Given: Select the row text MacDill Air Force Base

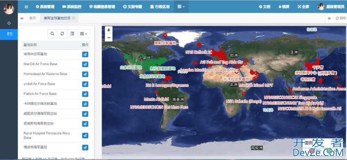Looking at the screenshot, I should pyautogui.click(x=41, y=64).
